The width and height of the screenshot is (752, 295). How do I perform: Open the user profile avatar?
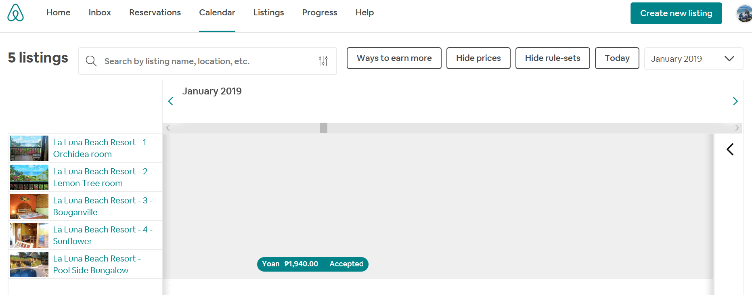[x=744, y=14]
